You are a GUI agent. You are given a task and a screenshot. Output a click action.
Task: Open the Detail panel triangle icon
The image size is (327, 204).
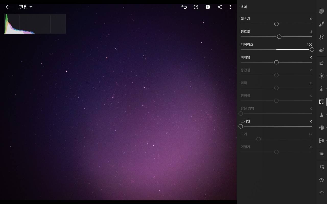tap(321, 115)
